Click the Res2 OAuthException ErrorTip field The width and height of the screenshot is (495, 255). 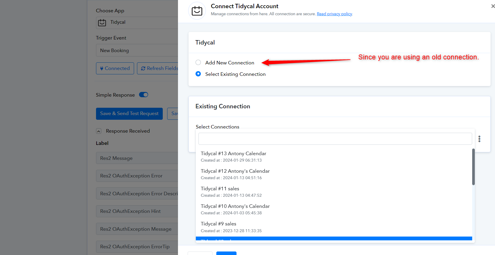pos(137,247)
